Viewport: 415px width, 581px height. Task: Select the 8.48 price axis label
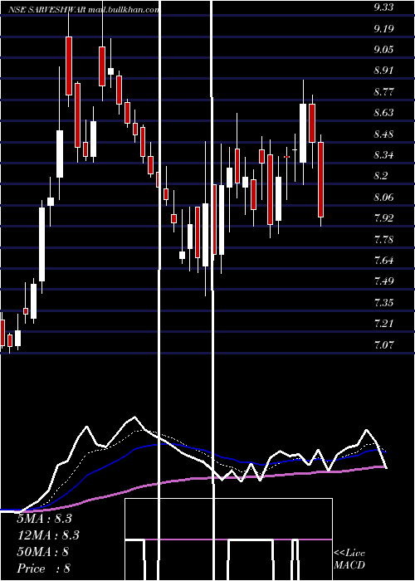(x=383, y=134)
